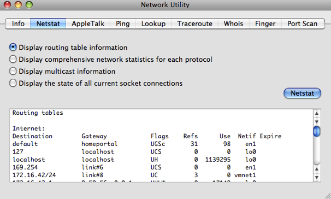
Task: Click the upper scrollbar down arrow
Action: pyautogui.click(x=317, y=122)
